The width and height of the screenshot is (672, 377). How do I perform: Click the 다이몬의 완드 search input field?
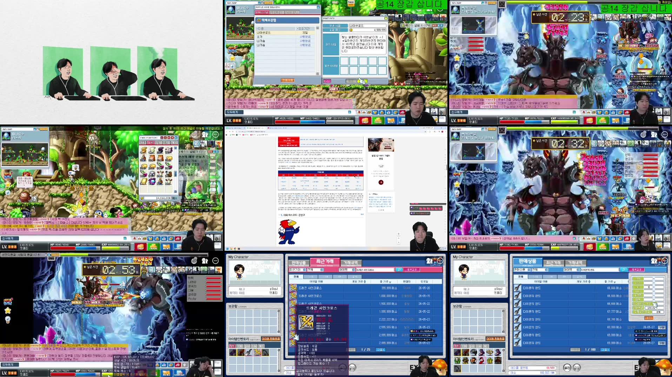600,270
